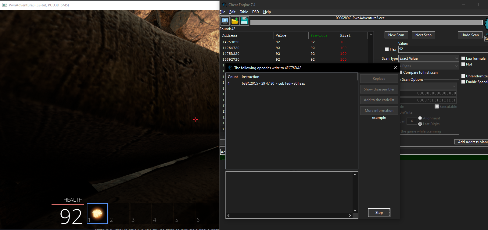
Task: Click the Next Scan button
Action: (x=423, y=35)
